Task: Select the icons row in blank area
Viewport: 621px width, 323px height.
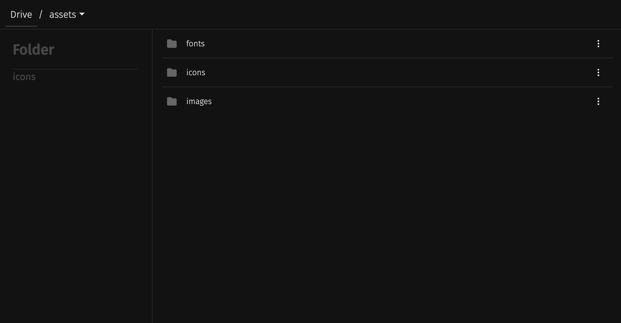Action: (x=392, y=72)
